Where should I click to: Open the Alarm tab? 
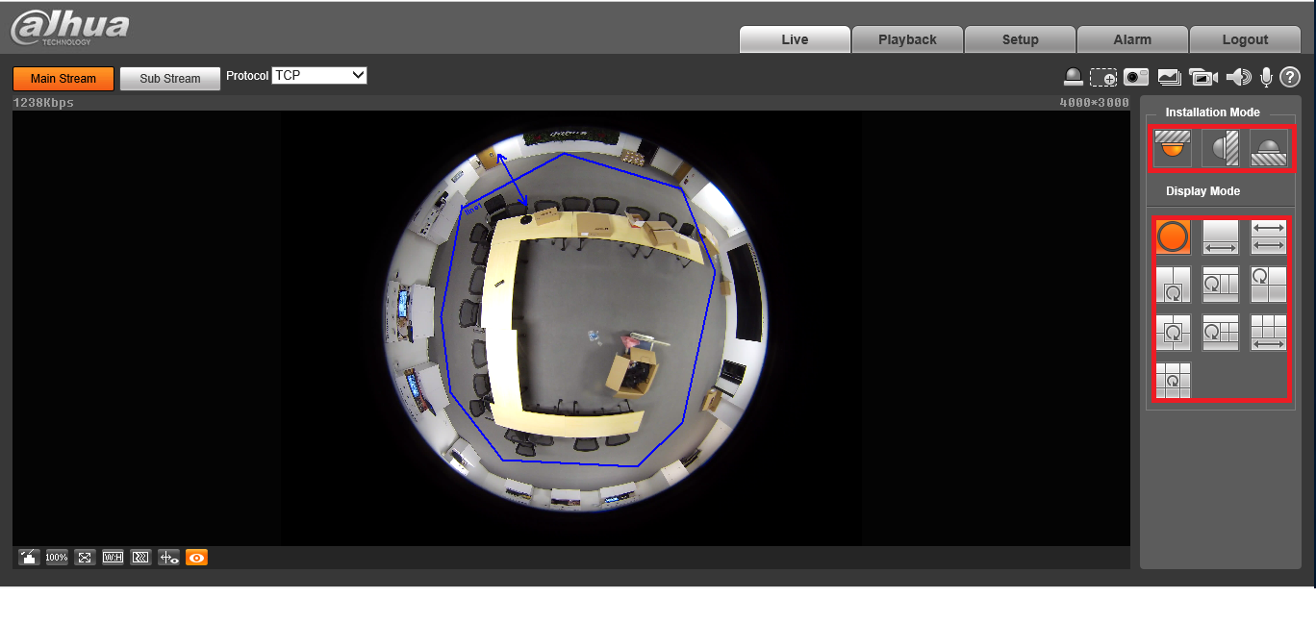[1132, 39]
